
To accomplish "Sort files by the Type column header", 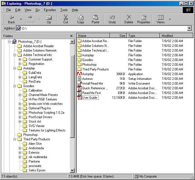I will click(143, 36).
